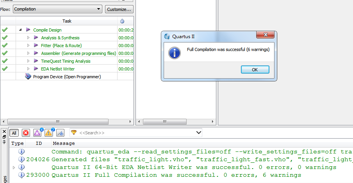
Task: Click the Analysis & Synthesis play icon
Action: coord(36,37)
